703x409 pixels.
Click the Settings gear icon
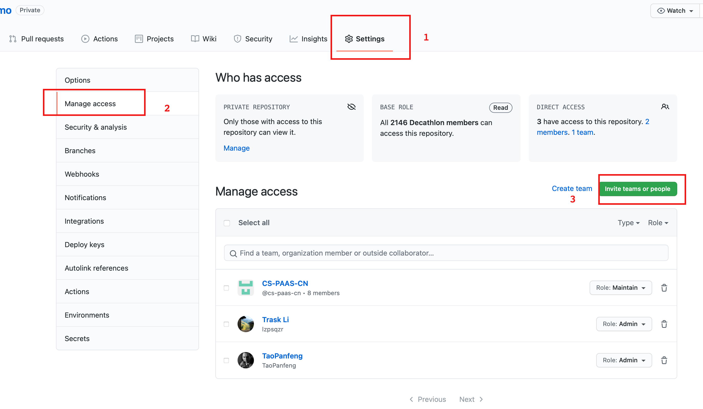(x=349, y=39)
